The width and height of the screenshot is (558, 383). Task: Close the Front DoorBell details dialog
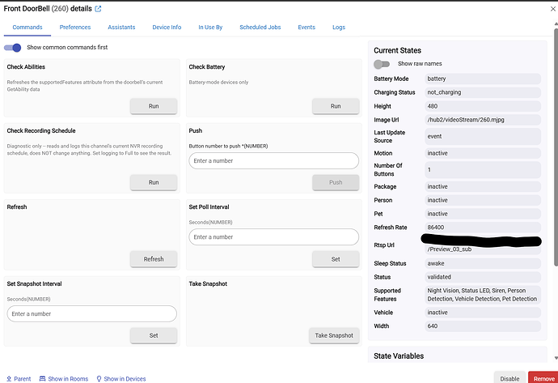pyautogui.click(x=553, y=9)
